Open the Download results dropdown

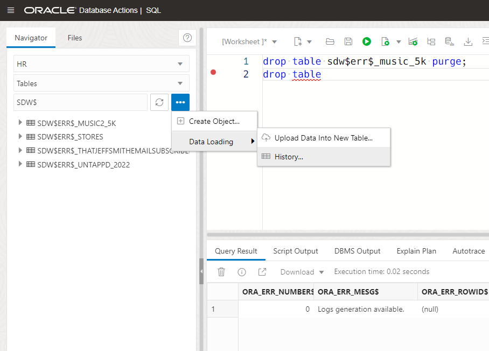302,272
